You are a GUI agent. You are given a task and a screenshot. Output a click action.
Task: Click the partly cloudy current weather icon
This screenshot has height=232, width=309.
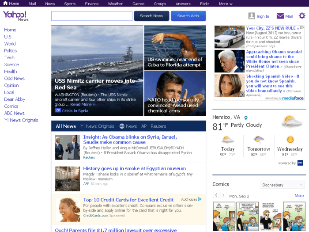click(291, 122)
